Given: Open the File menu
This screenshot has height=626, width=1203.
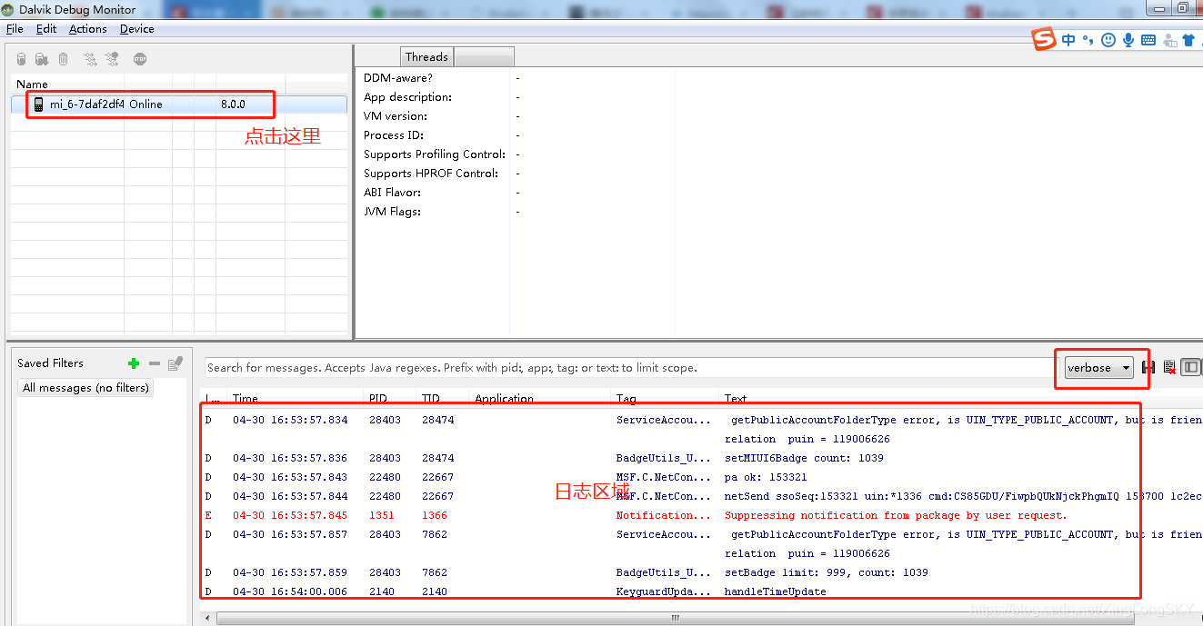Looking at the screenshot, I should (15, 29).
